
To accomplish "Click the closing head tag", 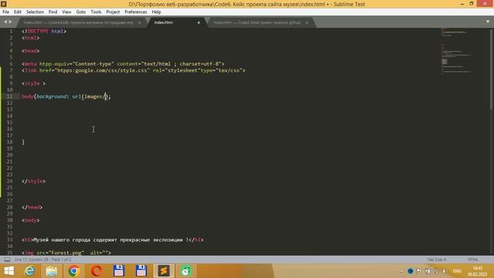I will tap(32, 208).
